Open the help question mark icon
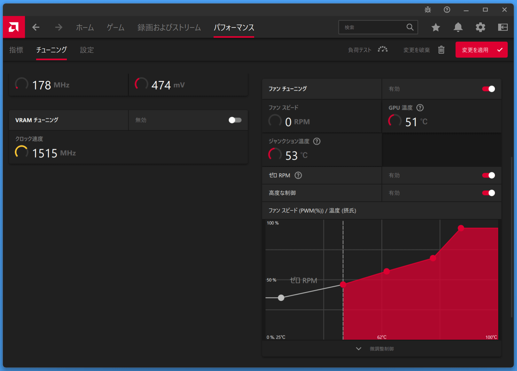 click(x=447, y=10)
